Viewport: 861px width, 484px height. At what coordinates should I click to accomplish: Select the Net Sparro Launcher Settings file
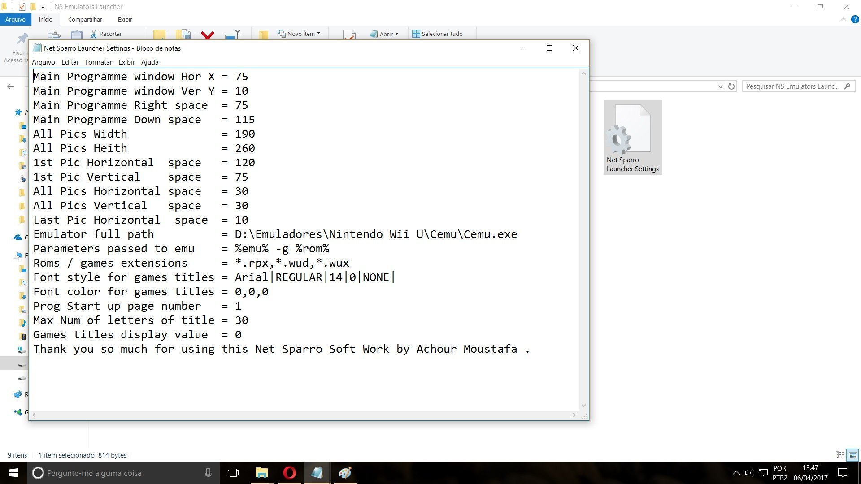[x=632, y=137]
